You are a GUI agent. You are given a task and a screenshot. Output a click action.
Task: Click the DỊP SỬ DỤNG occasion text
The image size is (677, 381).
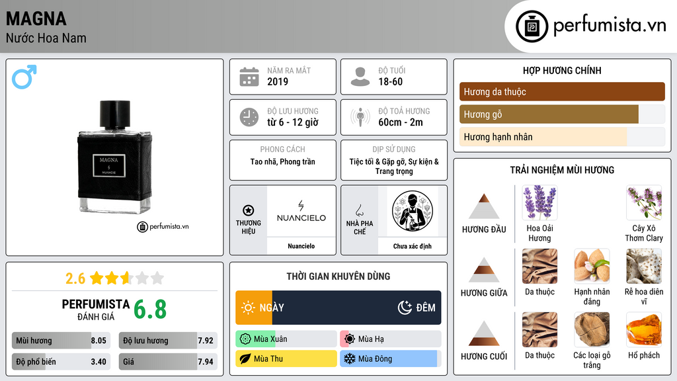[394, 166]
